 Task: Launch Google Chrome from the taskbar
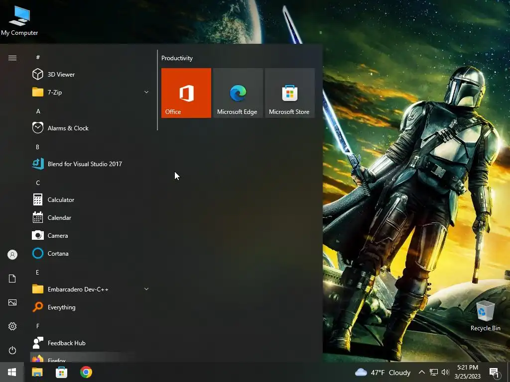point(86,372)
